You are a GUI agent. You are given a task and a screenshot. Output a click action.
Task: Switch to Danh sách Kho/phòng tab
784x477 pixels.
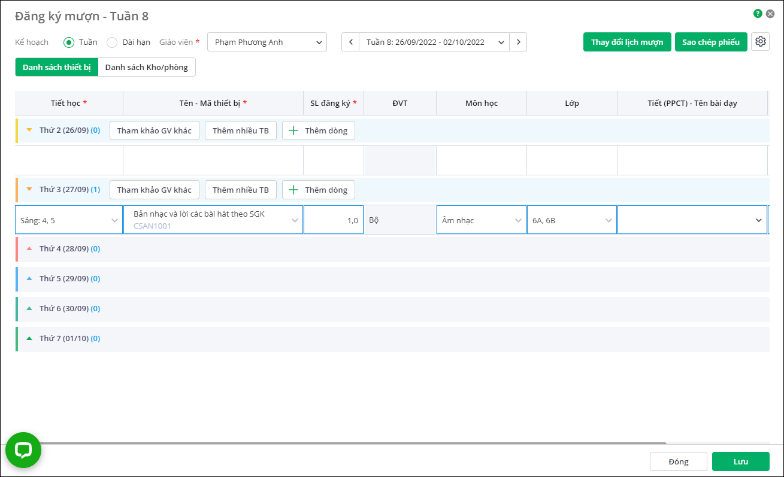coord(147,67)
